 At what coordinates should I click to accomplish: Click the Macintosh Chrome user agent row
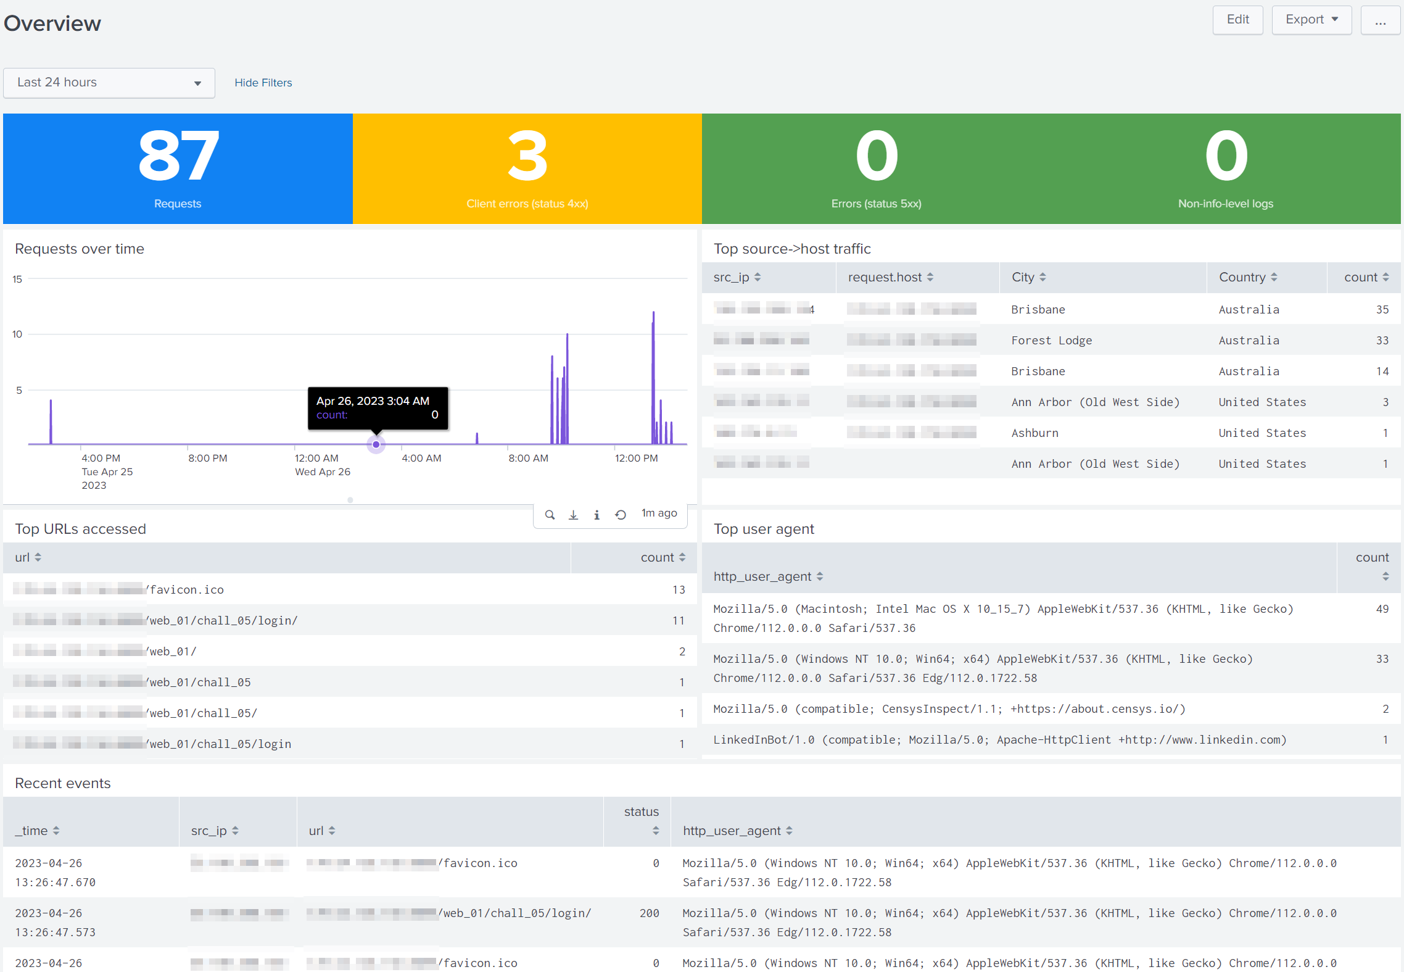[1051, 618]
